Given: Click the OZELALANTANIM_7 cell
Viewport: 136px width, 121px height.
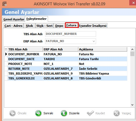Looking at the screenshot, I should tap(61, 69).
